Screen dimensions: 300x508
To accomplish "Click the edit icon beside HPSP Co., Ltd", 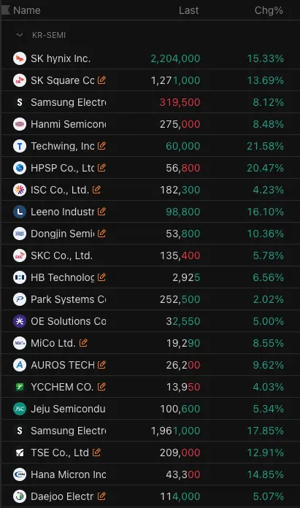I will [x=101, y=167].
